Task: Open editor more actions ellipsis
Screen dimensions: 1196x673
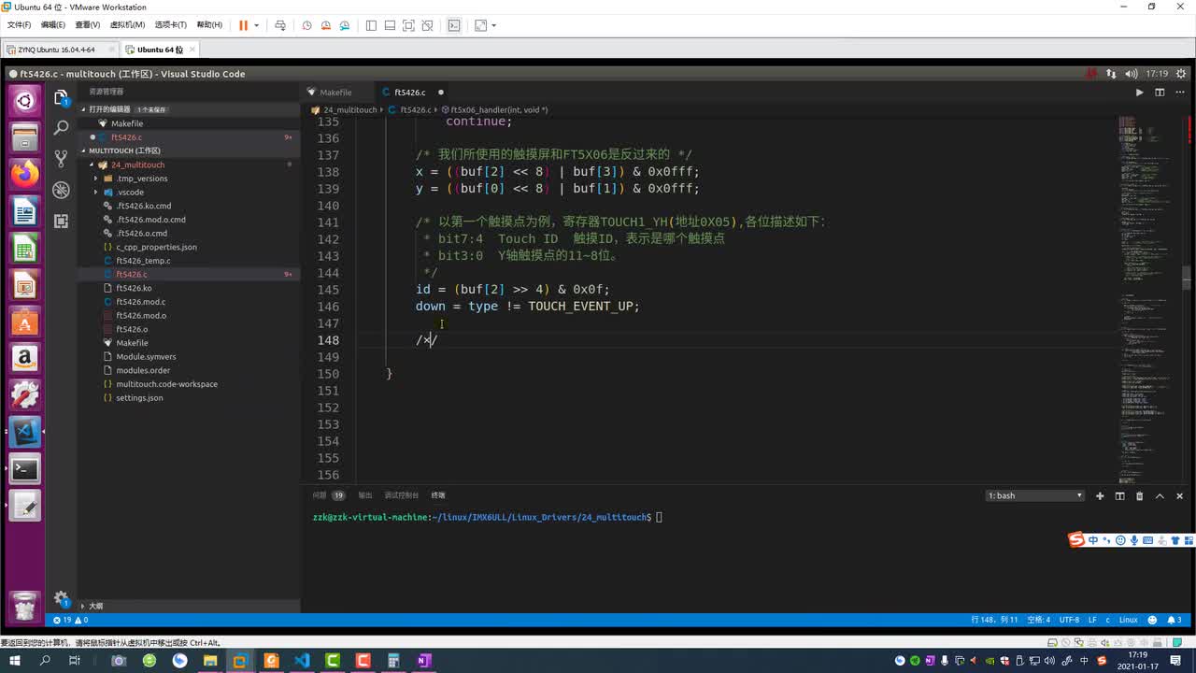Action: 1179,93
